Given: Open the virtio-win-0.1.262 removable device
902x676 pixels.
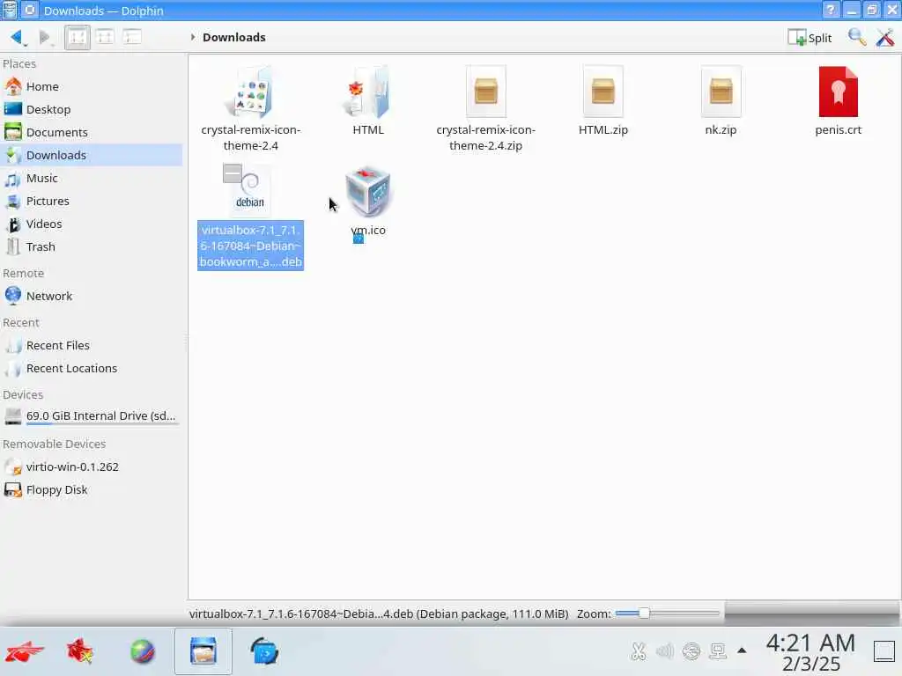Looking at the screenshot, I should click(92, 467).
